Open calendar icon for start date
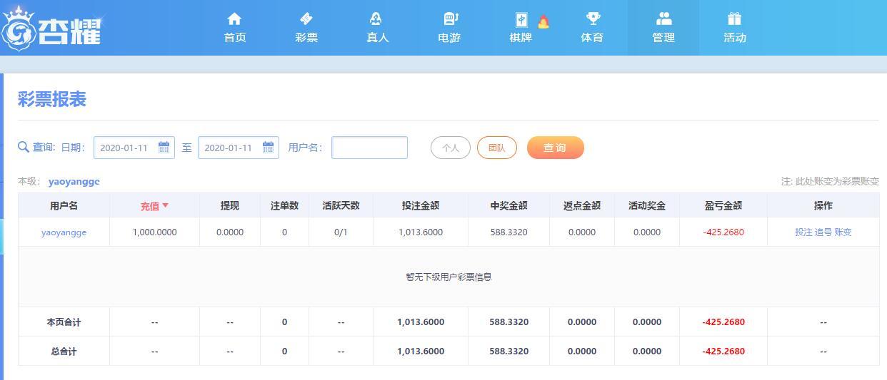The width and height of the screenshot is (887, 380). coord(164,147)
